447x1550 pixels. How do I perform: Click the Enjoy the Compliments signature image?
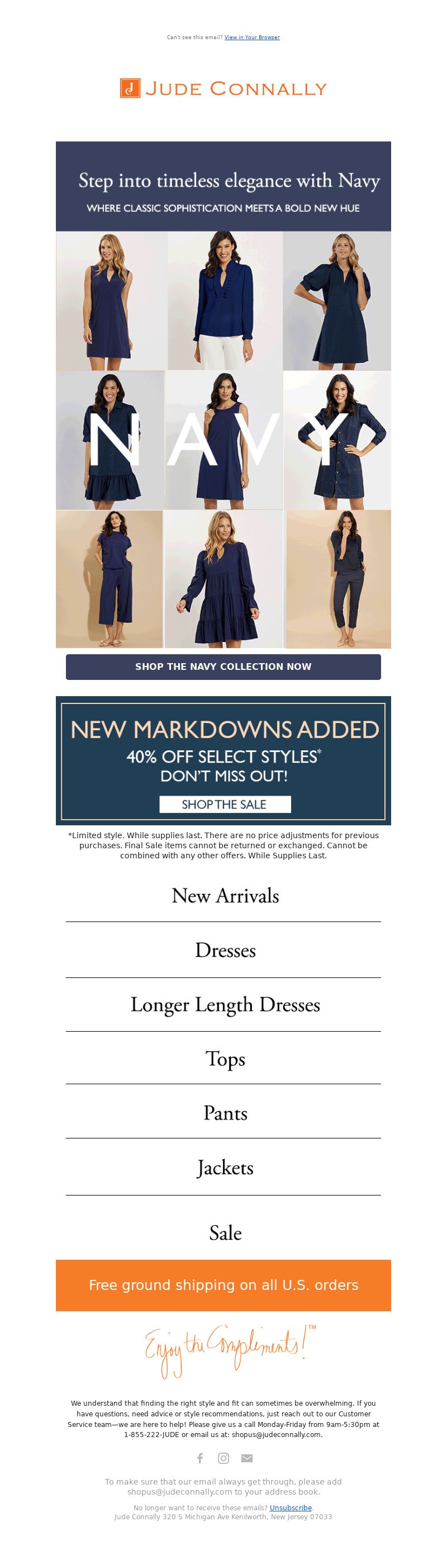(230, 1351)
